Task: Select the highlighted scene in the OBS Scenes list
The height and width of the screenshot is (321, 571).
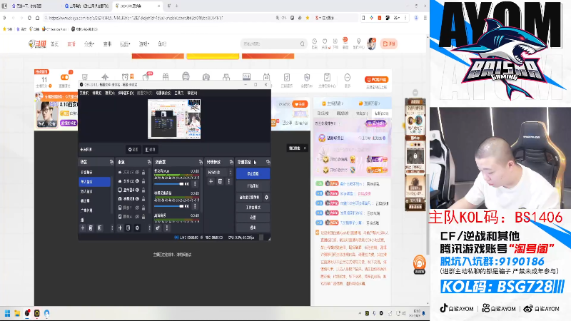Action: tap(94, 182)
